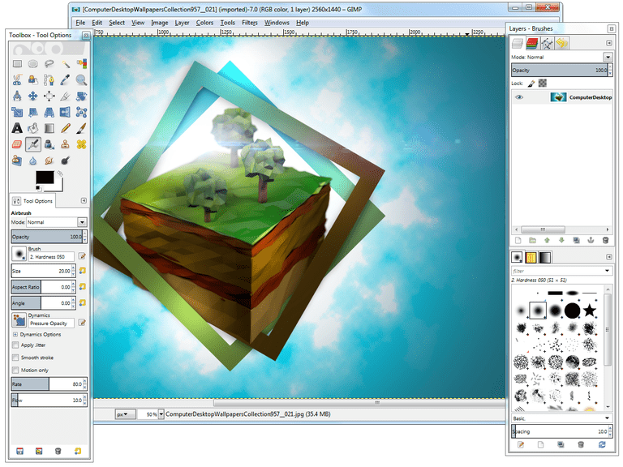Screen dimensions: 623x467
Task: Select the Scale tool
Action: coord(17,113)
